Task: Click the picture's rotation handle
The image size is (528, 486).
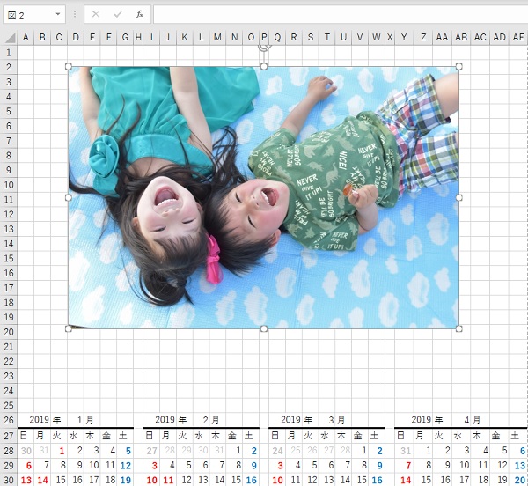Action: click(264, 48)
